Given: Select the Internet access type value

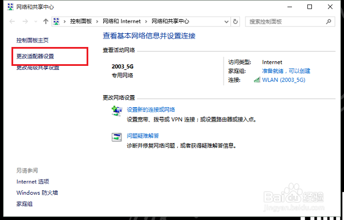Looking at the screenshot, I should (x=272, y=62).
